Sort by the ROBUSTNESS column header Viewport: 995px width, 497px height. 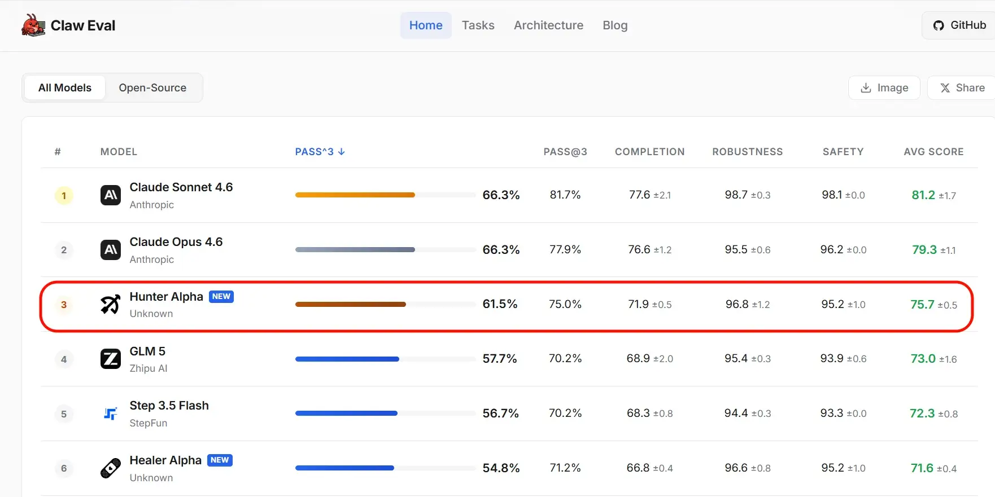pyautogui.click(x=747, y=152)
